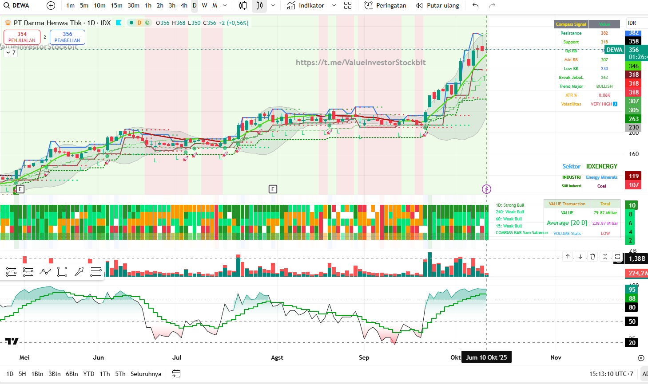The height and width of the screenshot is (384, 648).
Task: Set date range to 5Th
Action: (x=120, y=374)
